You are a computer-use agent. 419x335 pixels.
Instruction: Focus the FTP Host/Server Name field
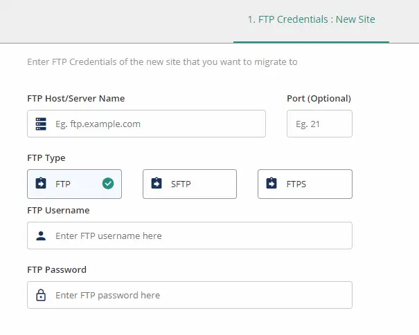coord(146,124)
